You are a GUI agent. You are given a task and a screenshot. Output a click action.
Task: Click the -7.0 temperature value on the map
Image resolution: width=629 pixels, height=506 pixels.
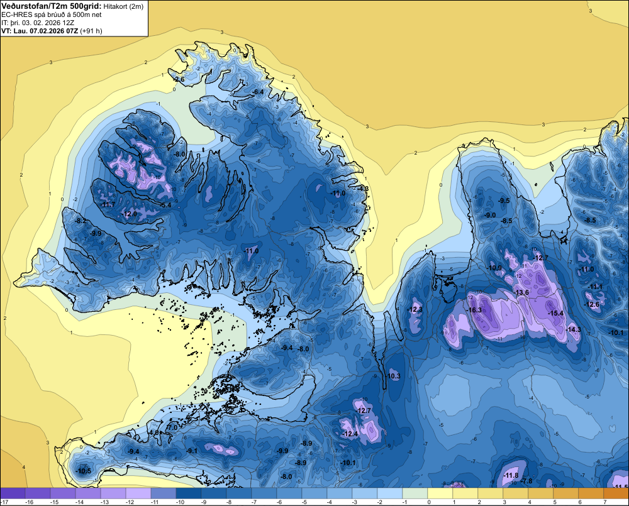point(172,428)
